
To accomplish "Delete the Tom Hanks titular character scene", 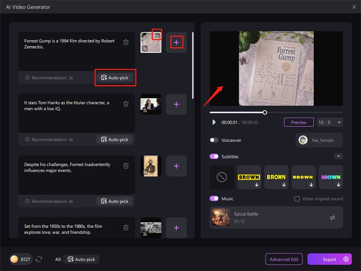I will (x=126, y=104).
